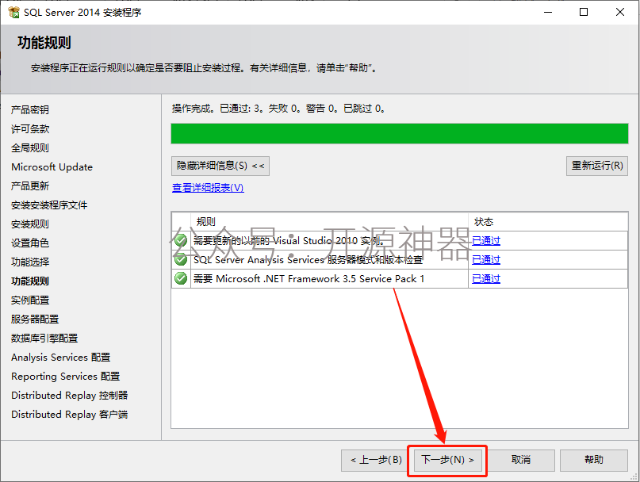Open 已通过 status link for Visual Studio 2010 rule
This screenshot has width=640, height=482.
click(486, 241)
